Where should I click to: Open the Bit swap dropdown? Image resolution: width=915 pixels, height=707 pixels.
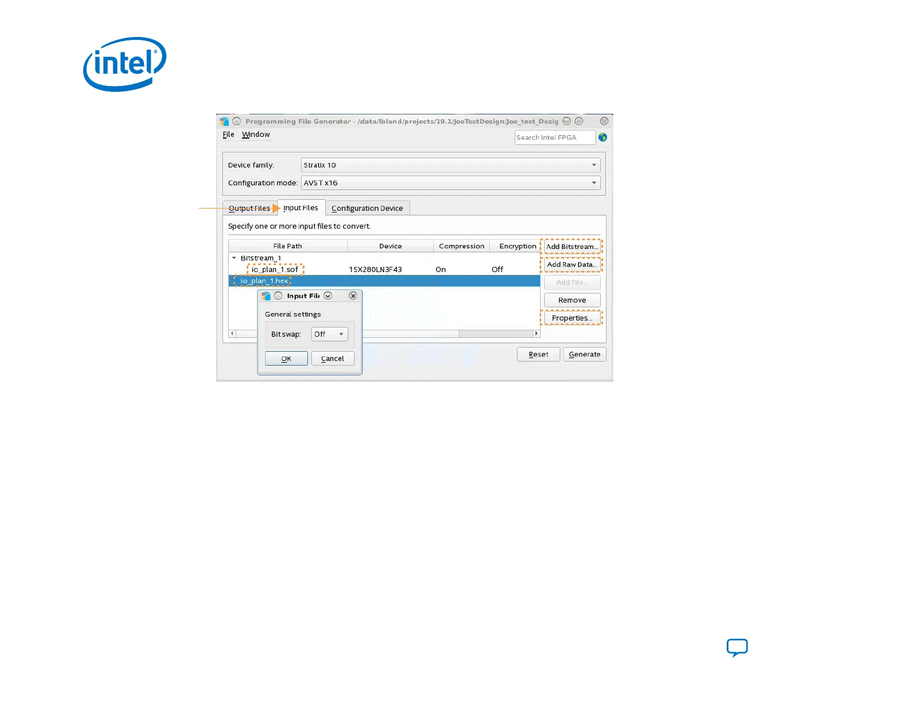point(330,334)
